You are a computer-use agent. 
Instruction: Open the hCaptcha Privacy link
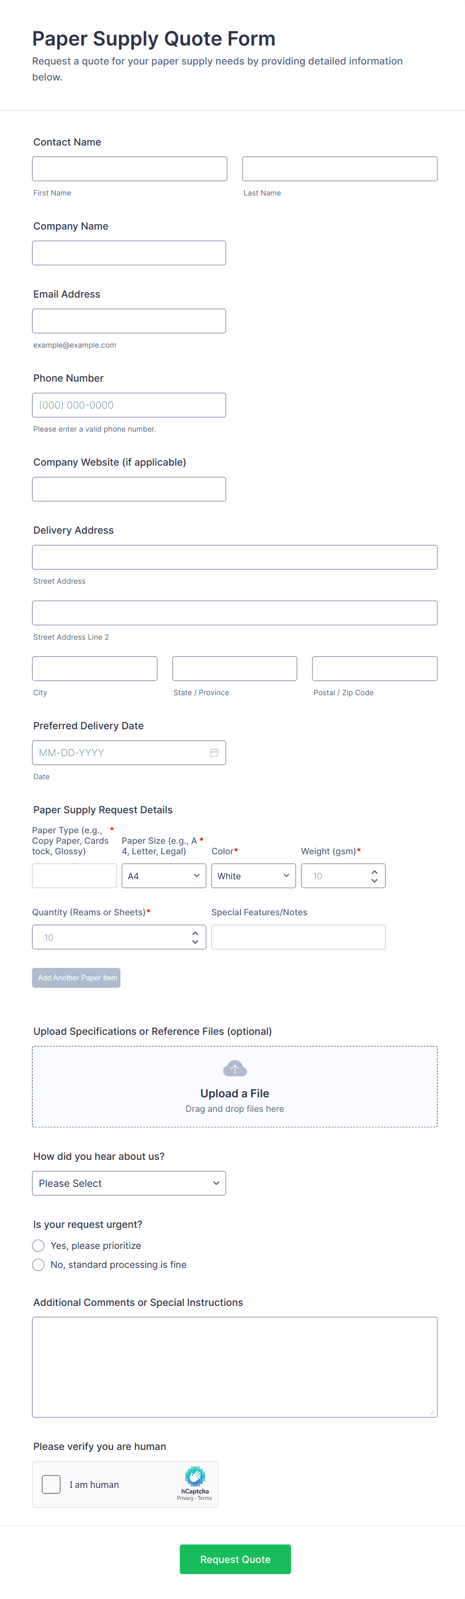click(184, 1498)
